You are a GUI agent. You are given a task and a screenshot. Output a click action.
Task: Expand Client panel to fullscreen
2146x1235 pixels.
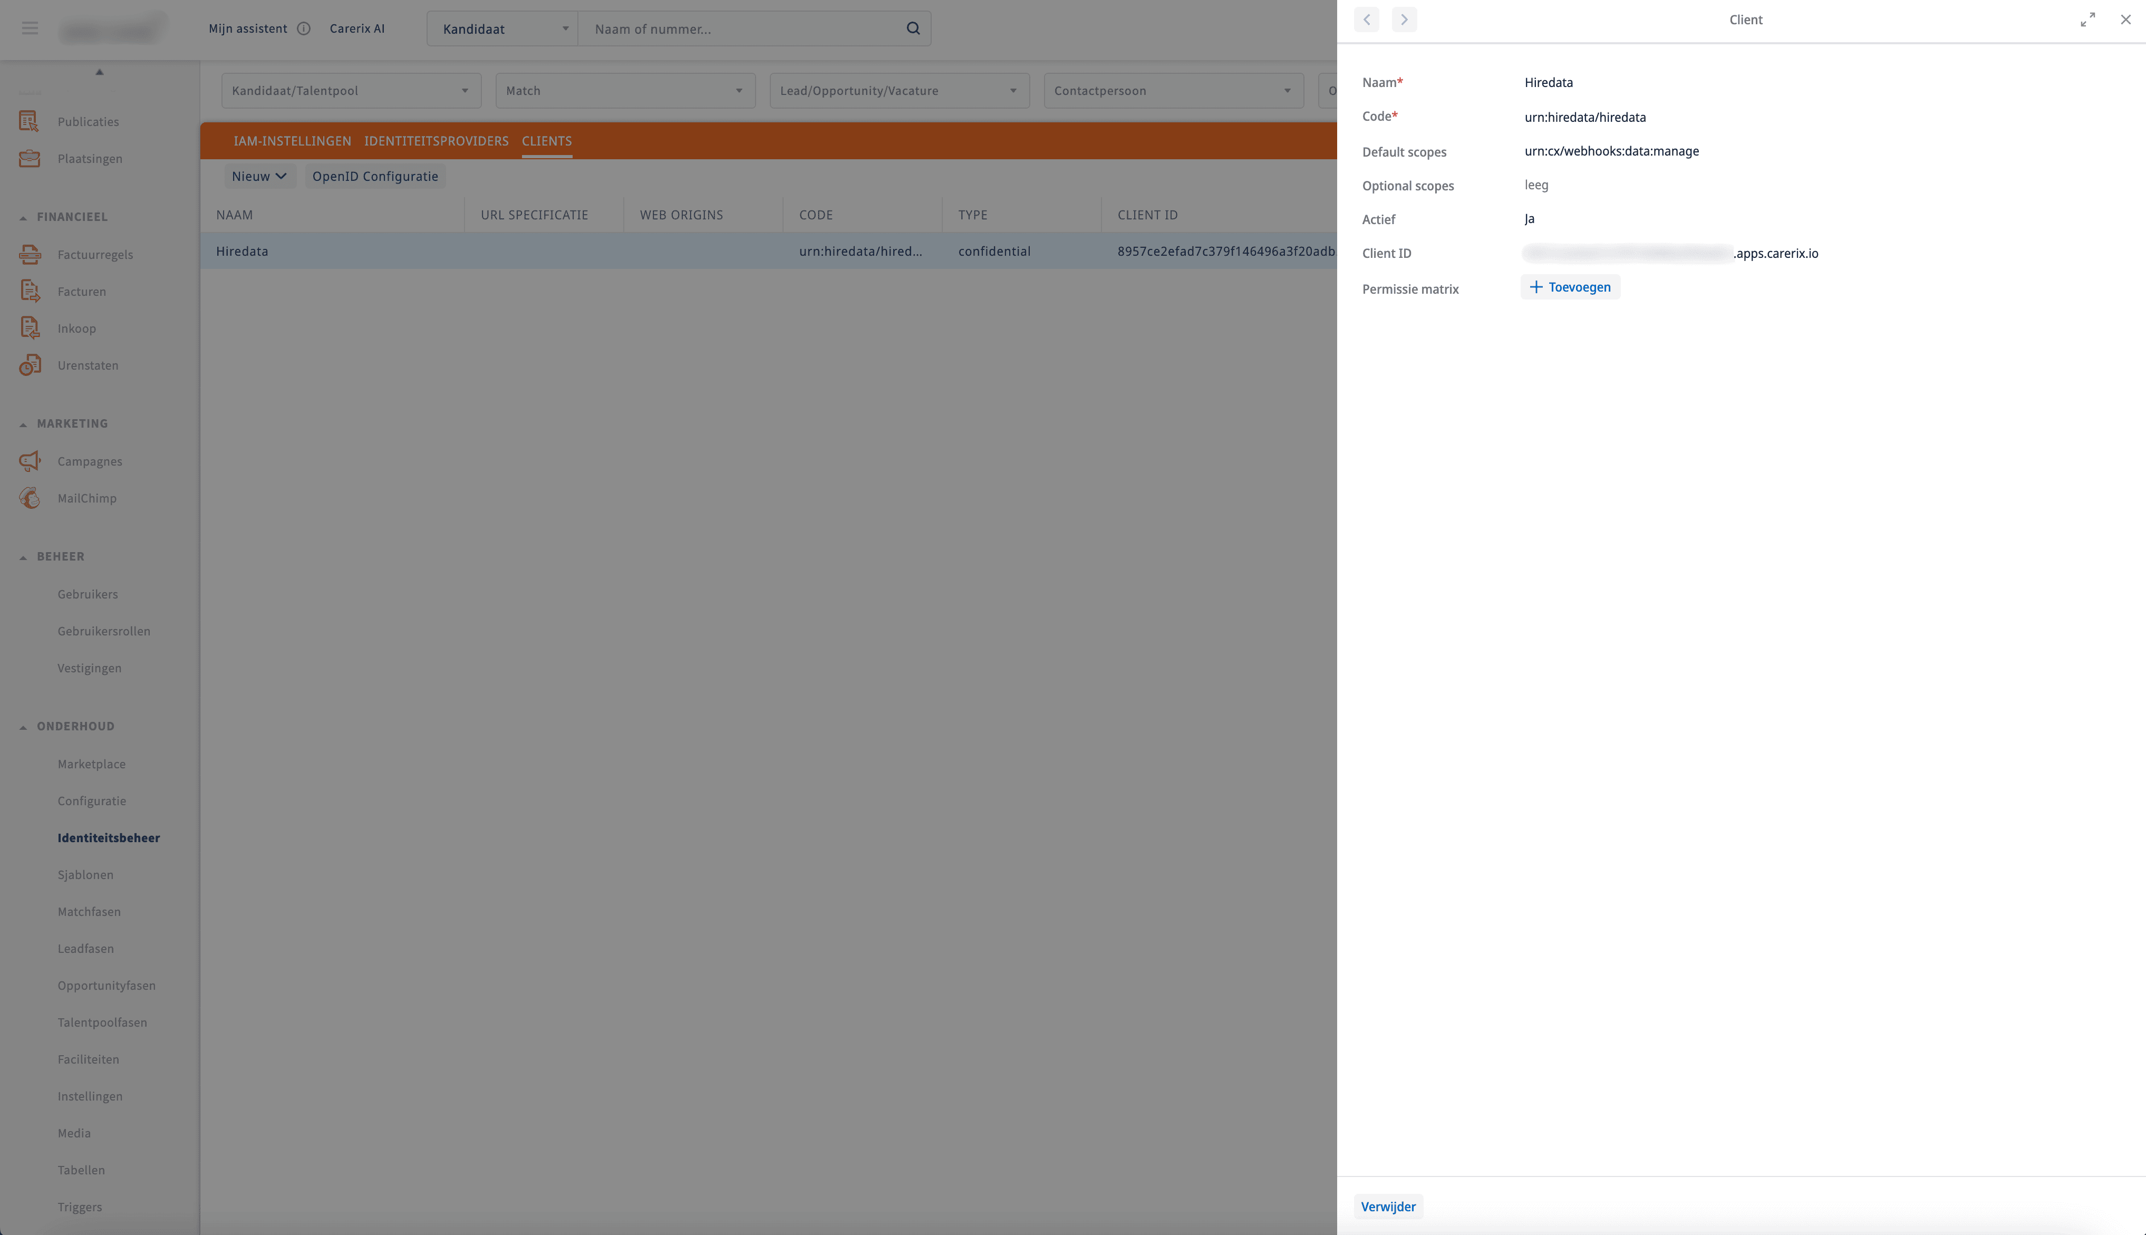click(x=2087, y=20)
